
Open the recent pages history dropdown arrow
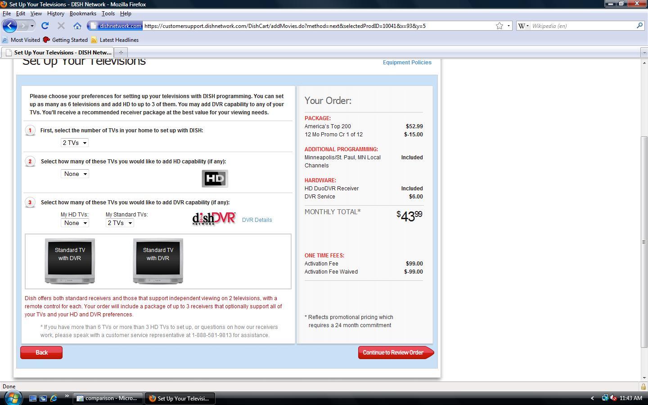pyautogui.click(x=32, y=26)
